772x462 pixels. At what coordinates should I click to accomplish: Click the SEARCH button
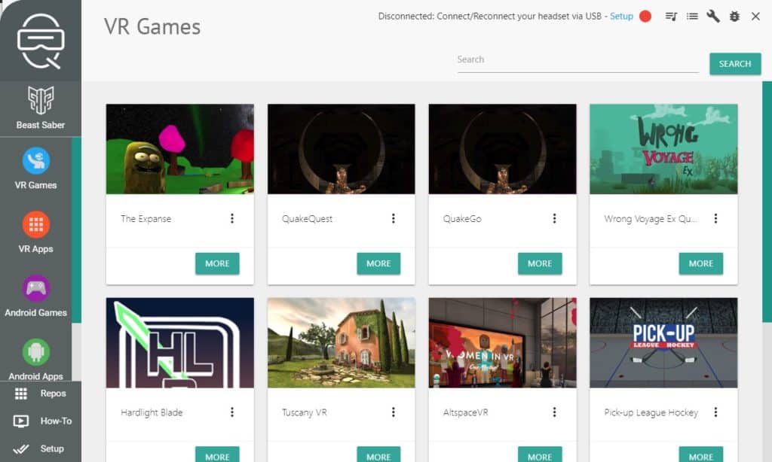click(735, 64)
